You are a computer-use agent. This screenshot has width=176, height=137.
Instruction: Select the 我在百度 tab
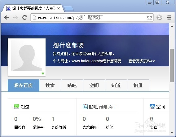tap(24, 86)
